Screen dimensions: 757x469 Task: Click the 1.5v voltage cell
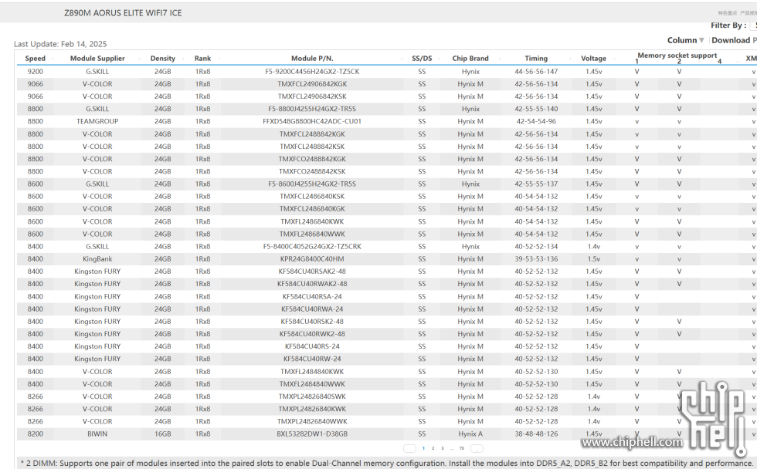pos(594,259)
